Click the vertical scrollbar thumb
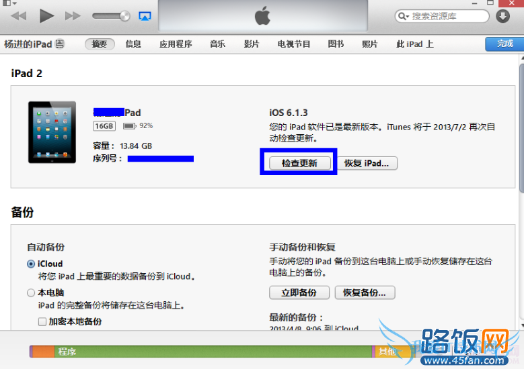Image resolution: width=524 pixels, height=369 pixels. coord(522,128)
